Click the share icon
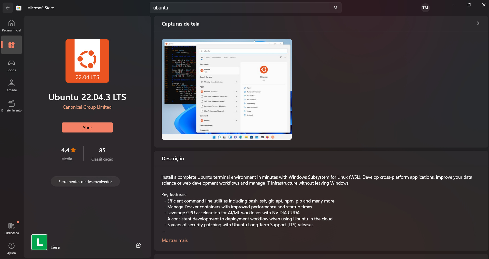This screenshot has height=259, width=489. click(138, 245)
